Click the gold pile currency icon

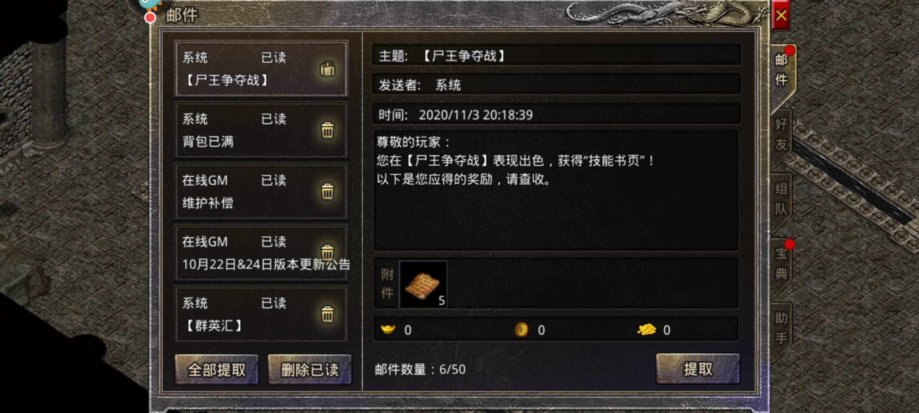point(646,329)
